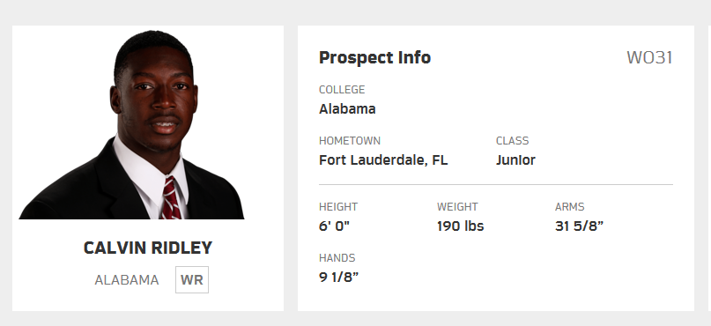Screen dimensions: 711x326
Task: Click the ARMS label
Action: (x=569, y=207)
